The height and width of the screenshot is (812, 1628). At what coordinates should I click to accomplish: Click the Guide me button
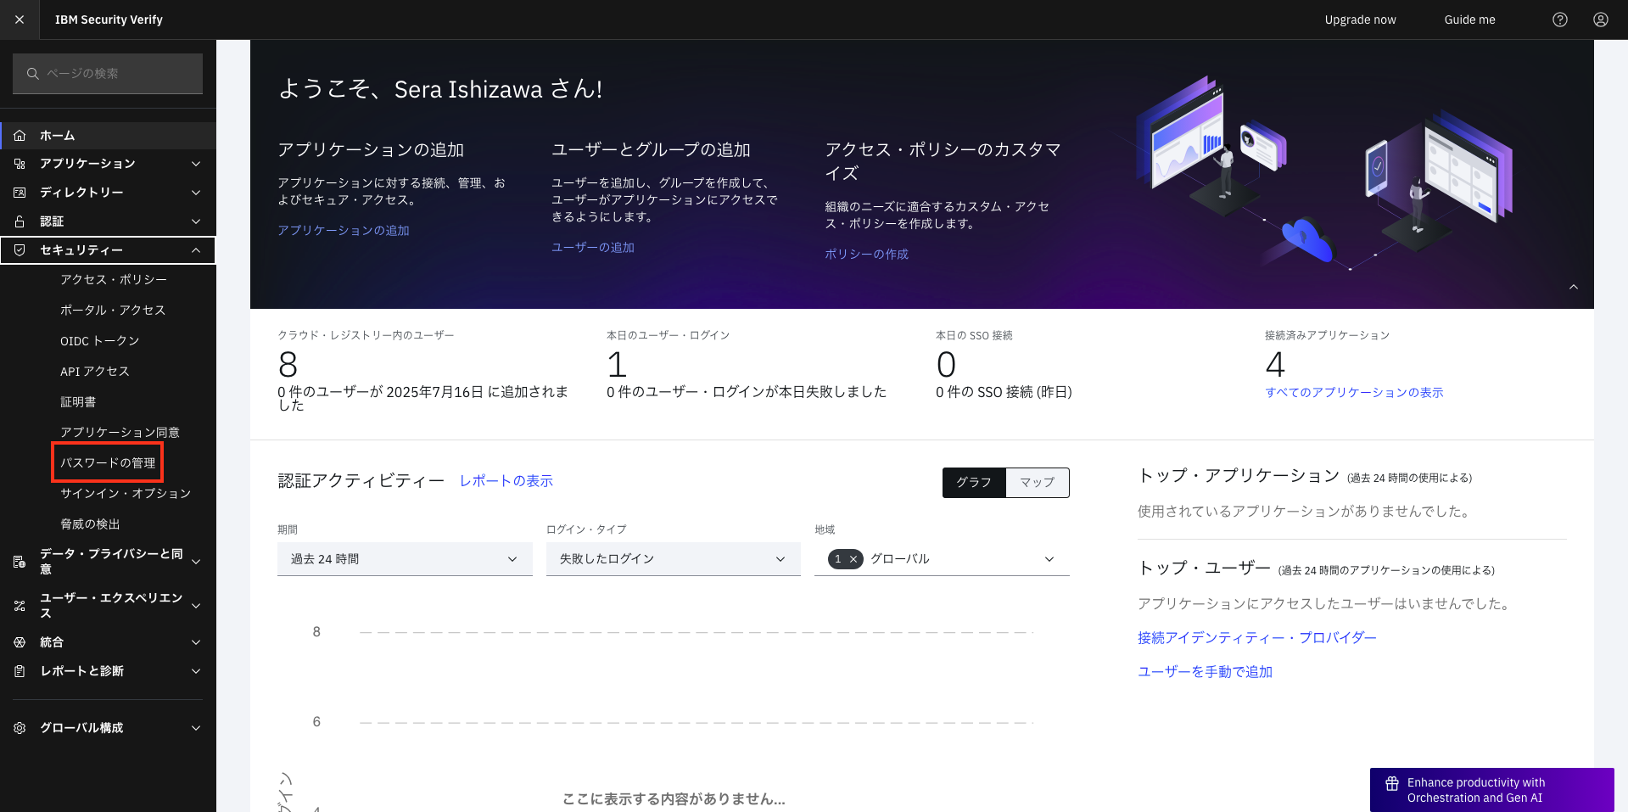click(1469, 20)
